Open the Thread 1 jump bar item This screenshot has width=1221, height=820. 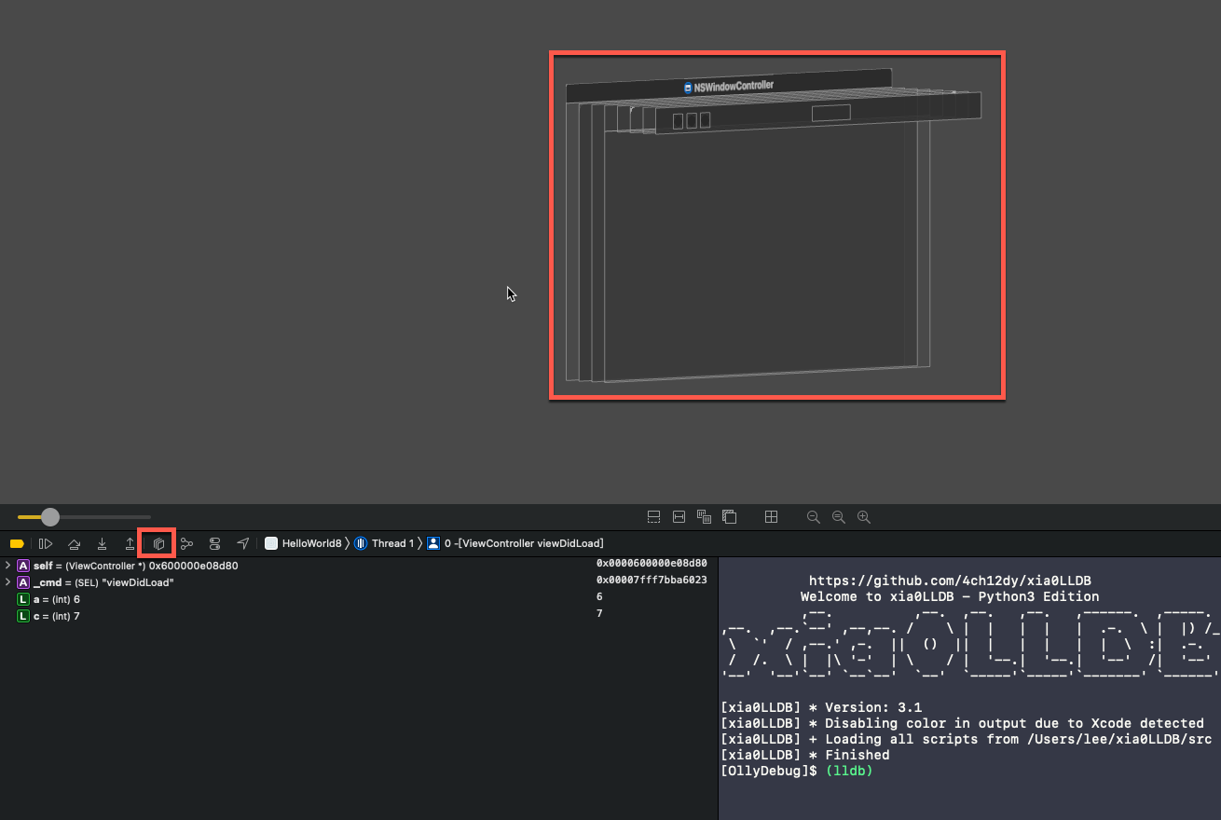(384, 543)
